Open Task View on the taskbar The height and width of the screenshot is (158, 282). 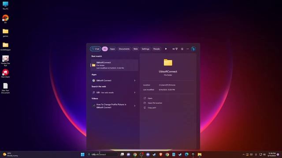pyautogui.click(x=122, y=154)
